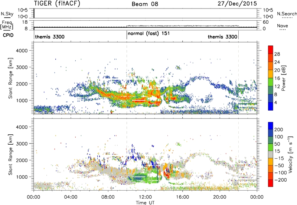Click the '-200' tick on Velocity colorbar
Viewport: 297px width, 205px height.
pos(280,180)
